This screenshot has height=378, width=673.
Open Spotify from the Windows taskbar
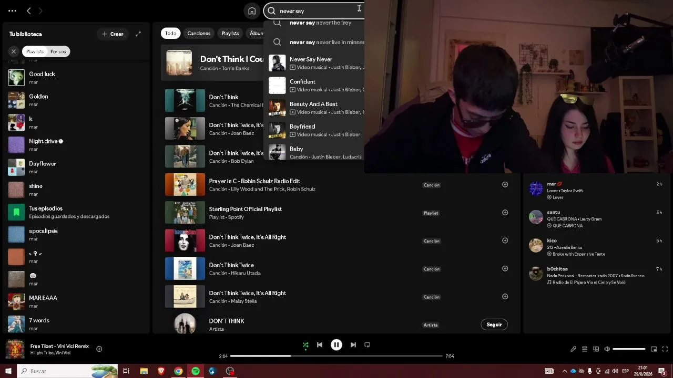point(196,371)
